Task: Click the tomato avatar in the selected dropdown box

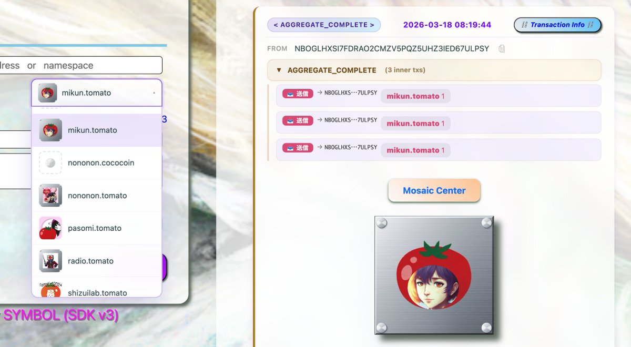Action: point(47,93)
